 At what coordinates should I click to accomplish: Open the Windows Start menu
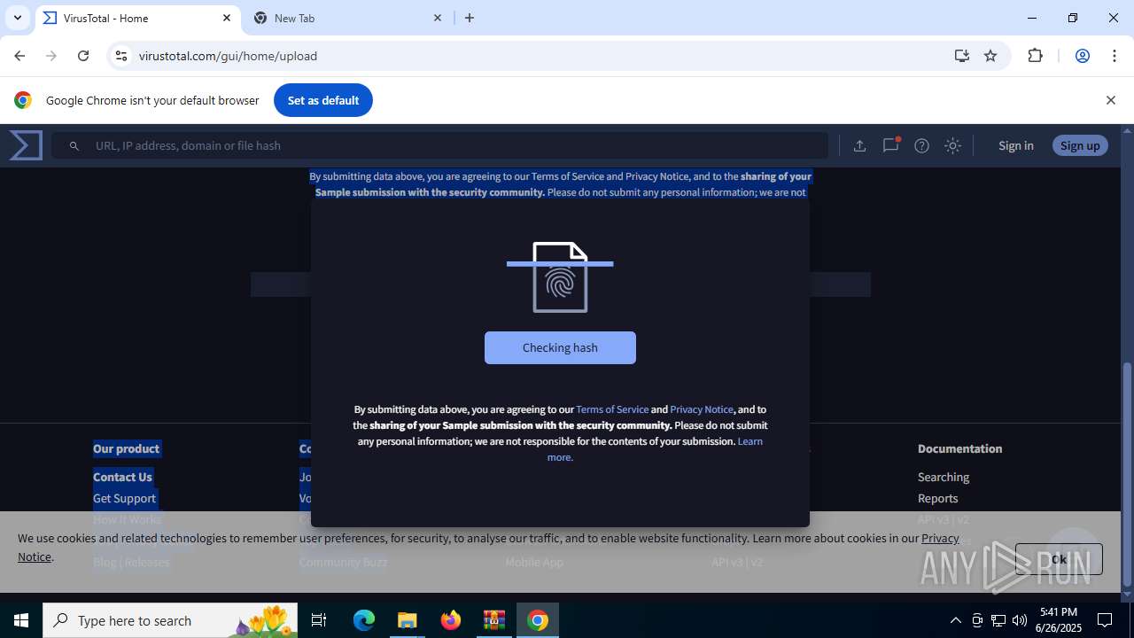tap(21, 620)
